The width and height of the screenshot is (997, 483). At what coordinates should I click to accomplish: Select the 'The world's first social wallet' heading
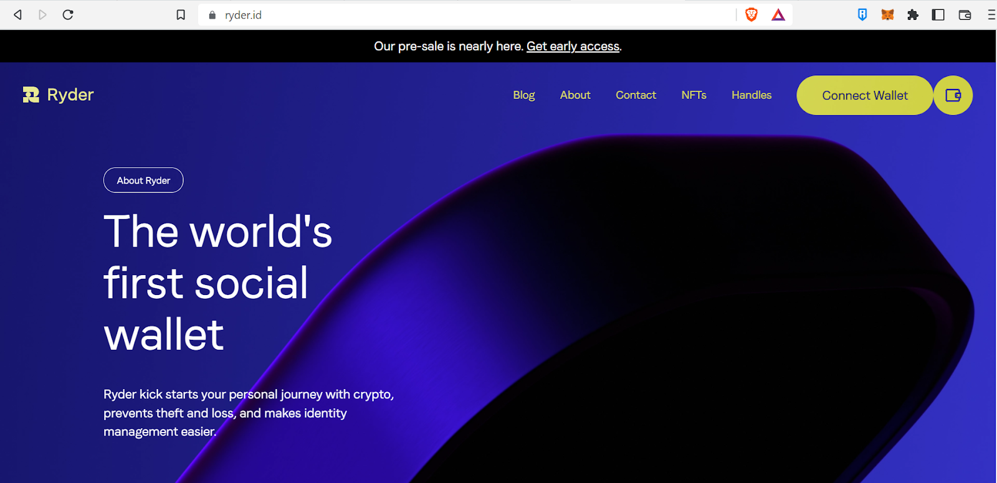(x=218, y=283)
